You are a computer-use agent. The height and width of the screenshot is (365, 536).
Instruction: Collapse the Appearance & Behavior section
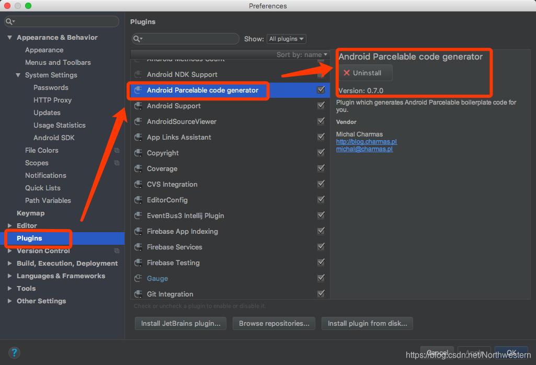pos(9,38)
